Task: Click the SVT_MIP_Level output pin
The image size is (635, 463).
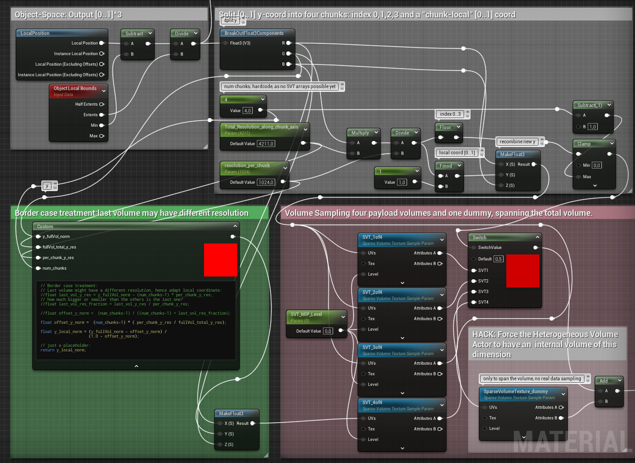Action: (340, 331)
